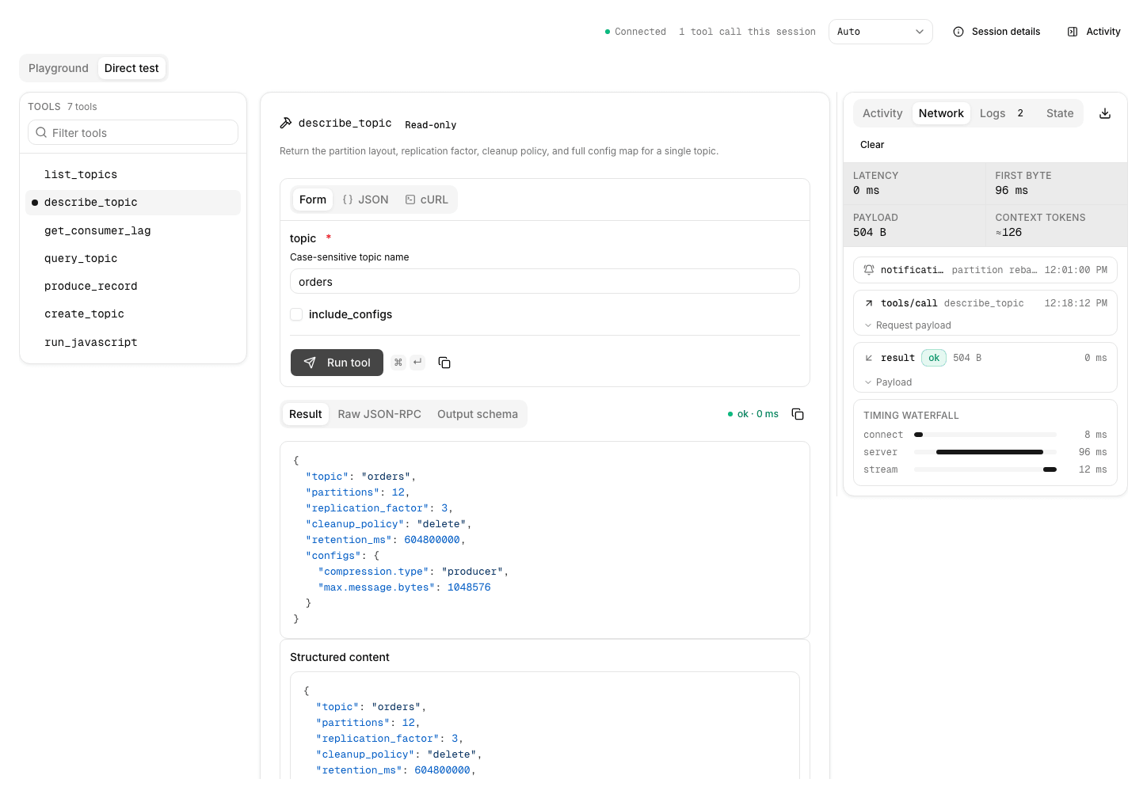Screen dimensions: 1147x798
Task: Click the ok status badge on result row
Action: point(934,358)
